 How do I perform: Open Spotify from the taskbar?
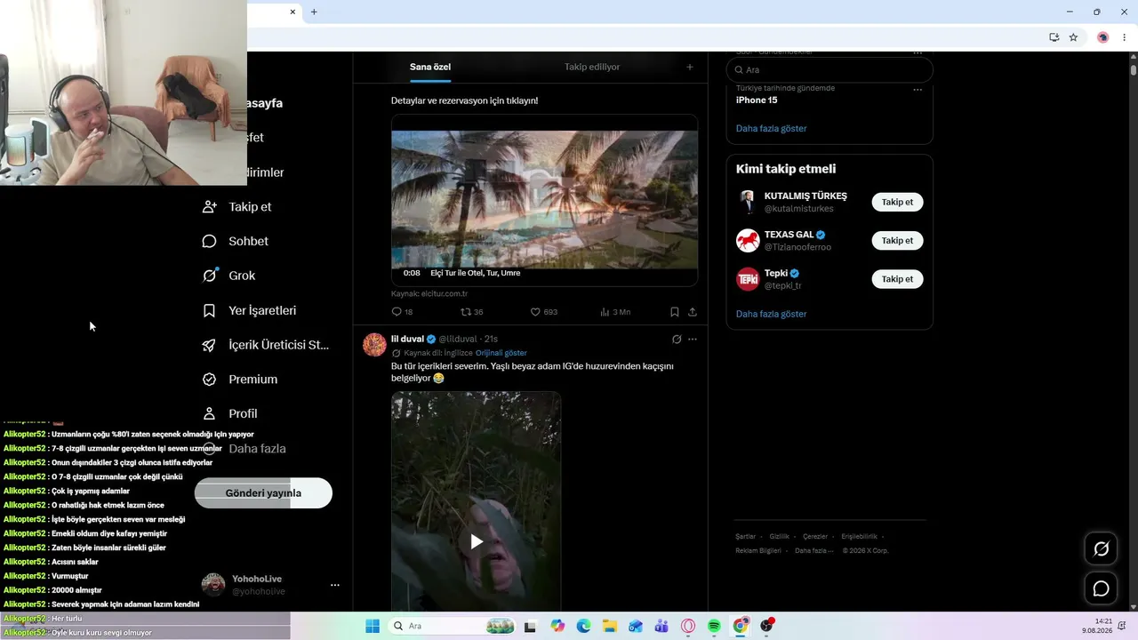pyautogui.click(x=714, y=627)
